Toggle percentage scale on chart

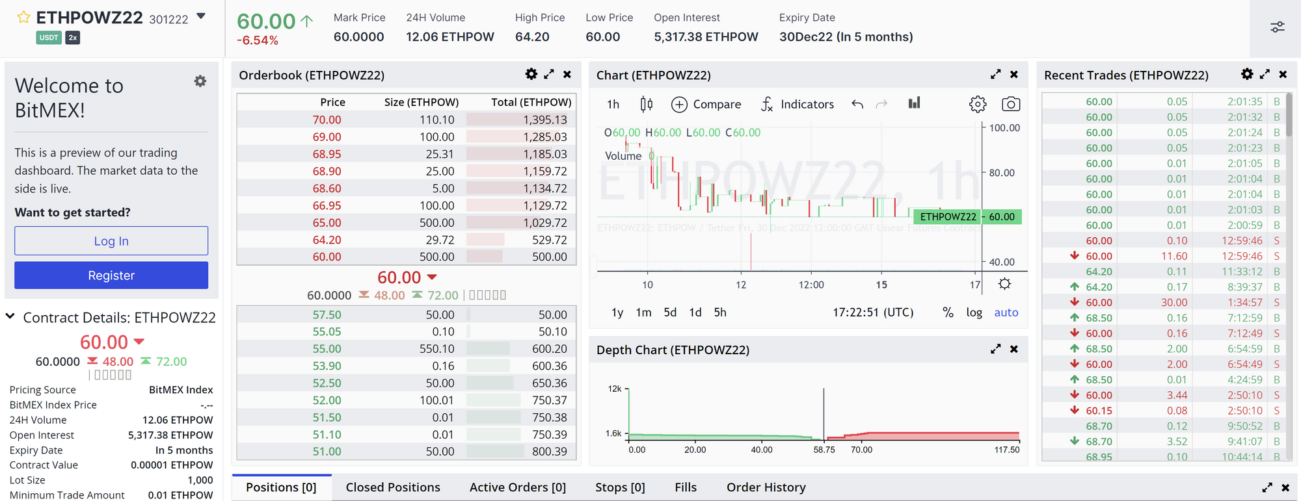(948, 313)
